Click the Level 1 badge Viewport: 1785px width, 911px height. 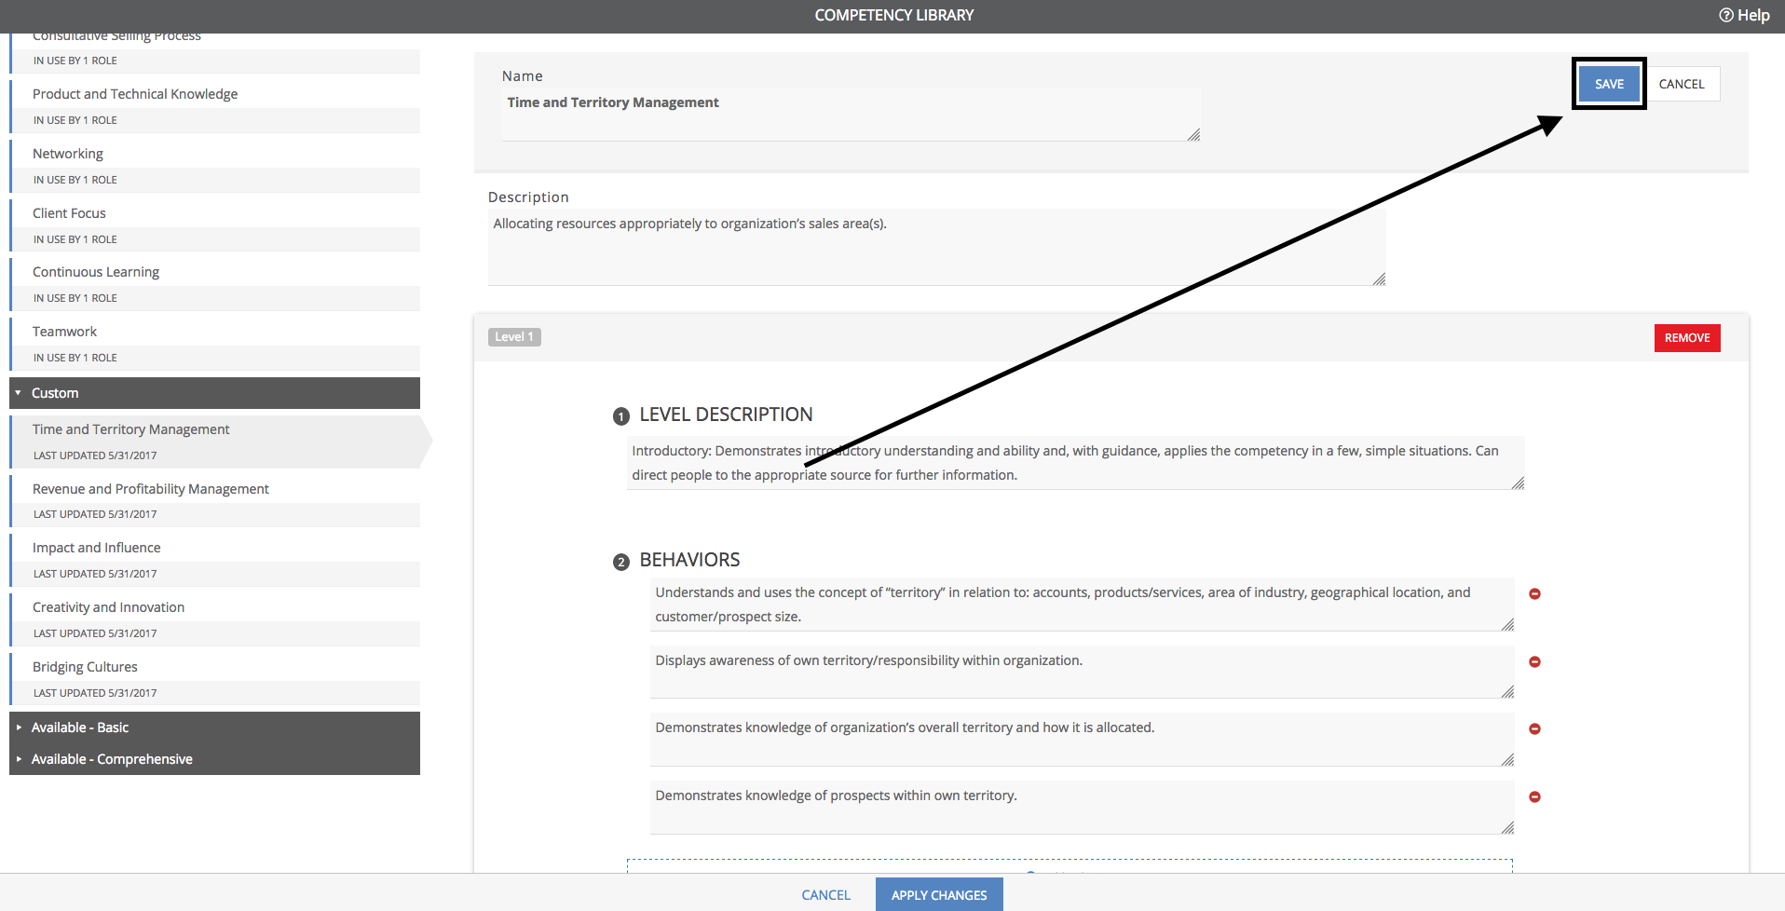514,337
